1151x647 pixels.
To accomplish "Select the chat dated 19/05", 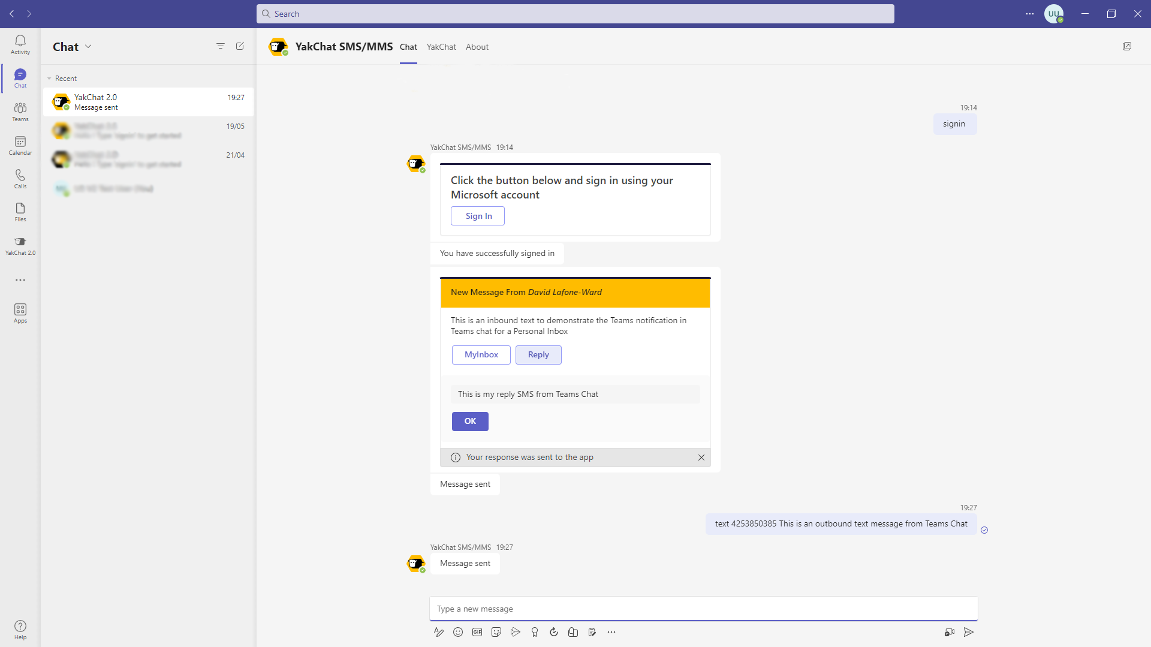I will point(149,131).
